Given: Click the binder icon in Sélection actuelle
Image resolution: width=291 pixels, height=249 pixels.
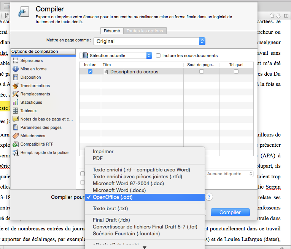Looking at the screenshot, I should [85, 56].
